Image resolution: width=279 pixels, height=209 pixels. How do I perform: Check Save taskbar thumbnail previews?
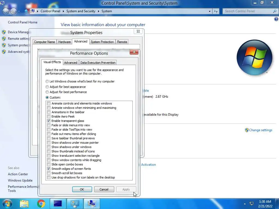click(x=48, y=138)
